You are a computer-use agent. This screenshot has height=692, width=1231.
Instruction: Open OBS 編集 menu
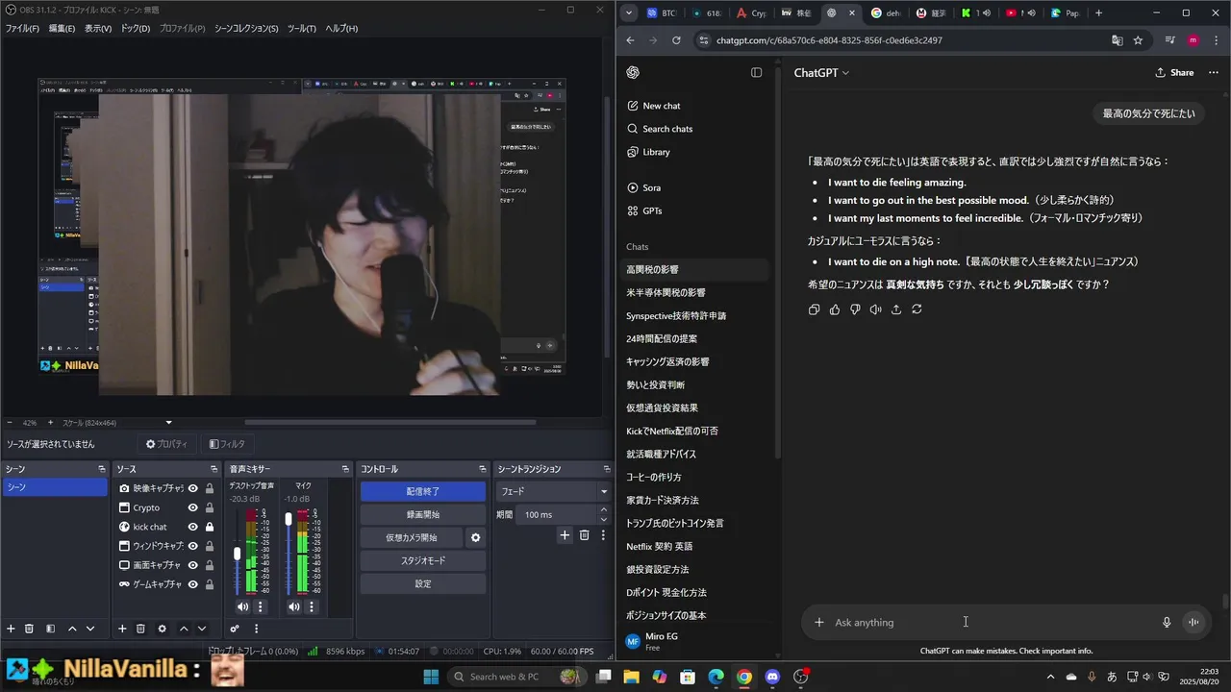(62, 29)
